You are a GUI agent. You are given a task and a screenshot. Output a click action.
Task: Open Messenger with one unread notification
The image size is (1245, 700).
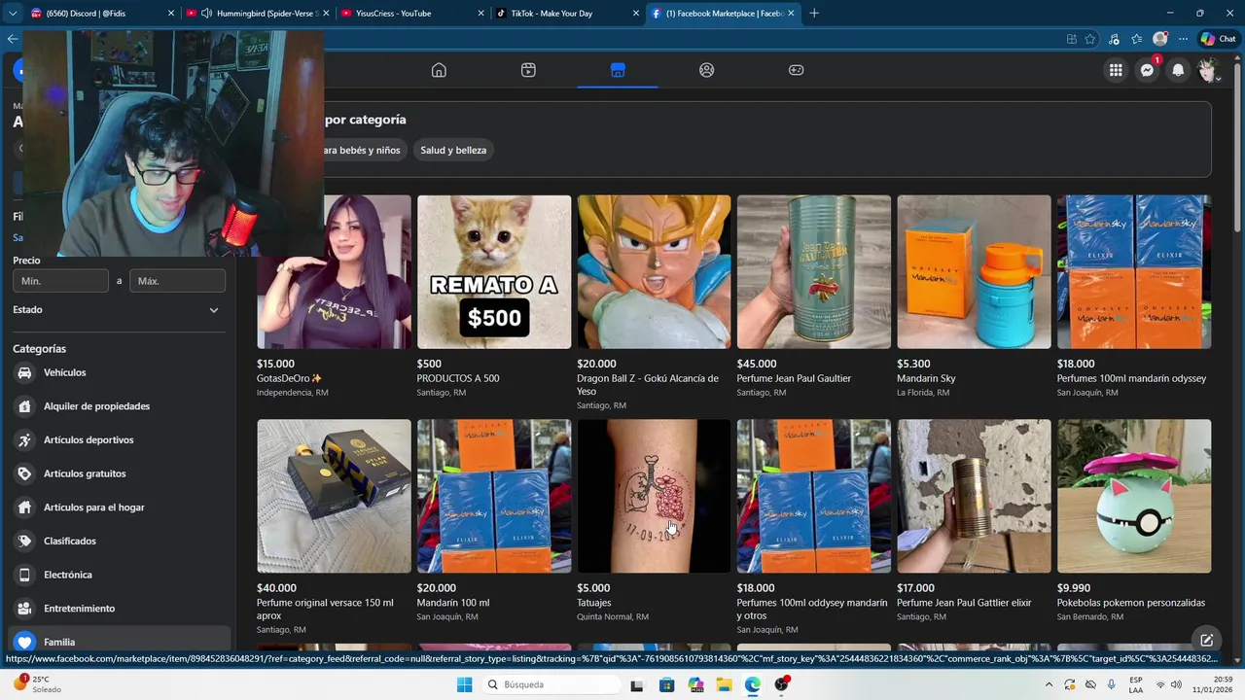pos(1148,70)
